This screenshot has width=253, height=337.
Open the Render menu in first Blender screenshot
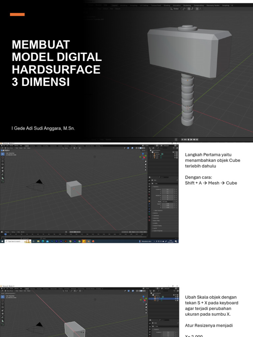click(12, 146)
